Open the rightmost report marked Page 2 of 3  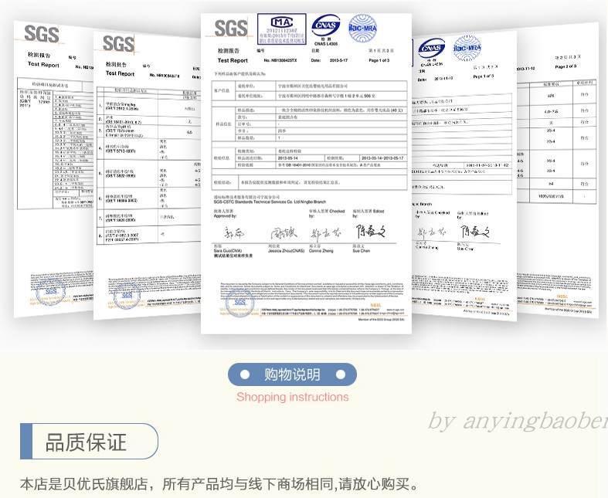pyautogui.click(x=558, y=171)
